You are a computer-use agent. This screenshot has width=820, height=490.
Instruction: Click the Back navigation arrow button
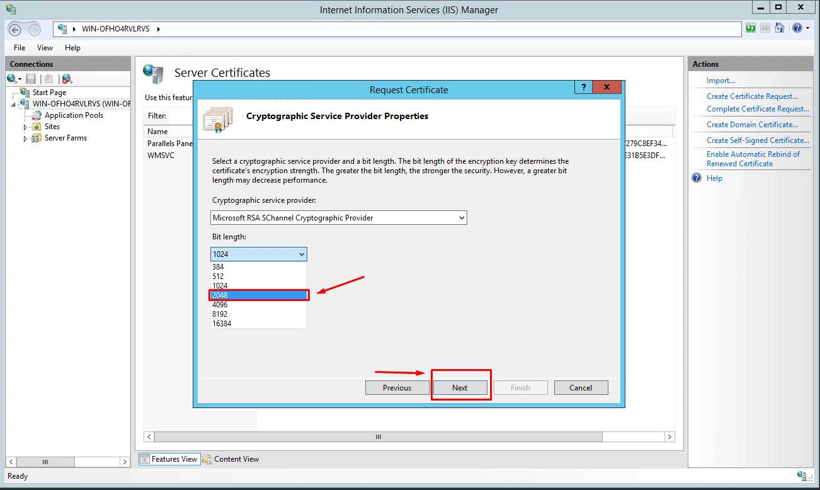pos(15,29)
